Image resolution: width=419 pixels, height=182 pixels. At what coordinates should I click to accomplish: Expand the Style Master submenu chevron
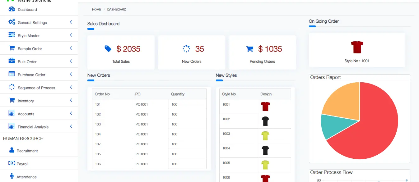(x=71, y=35)
